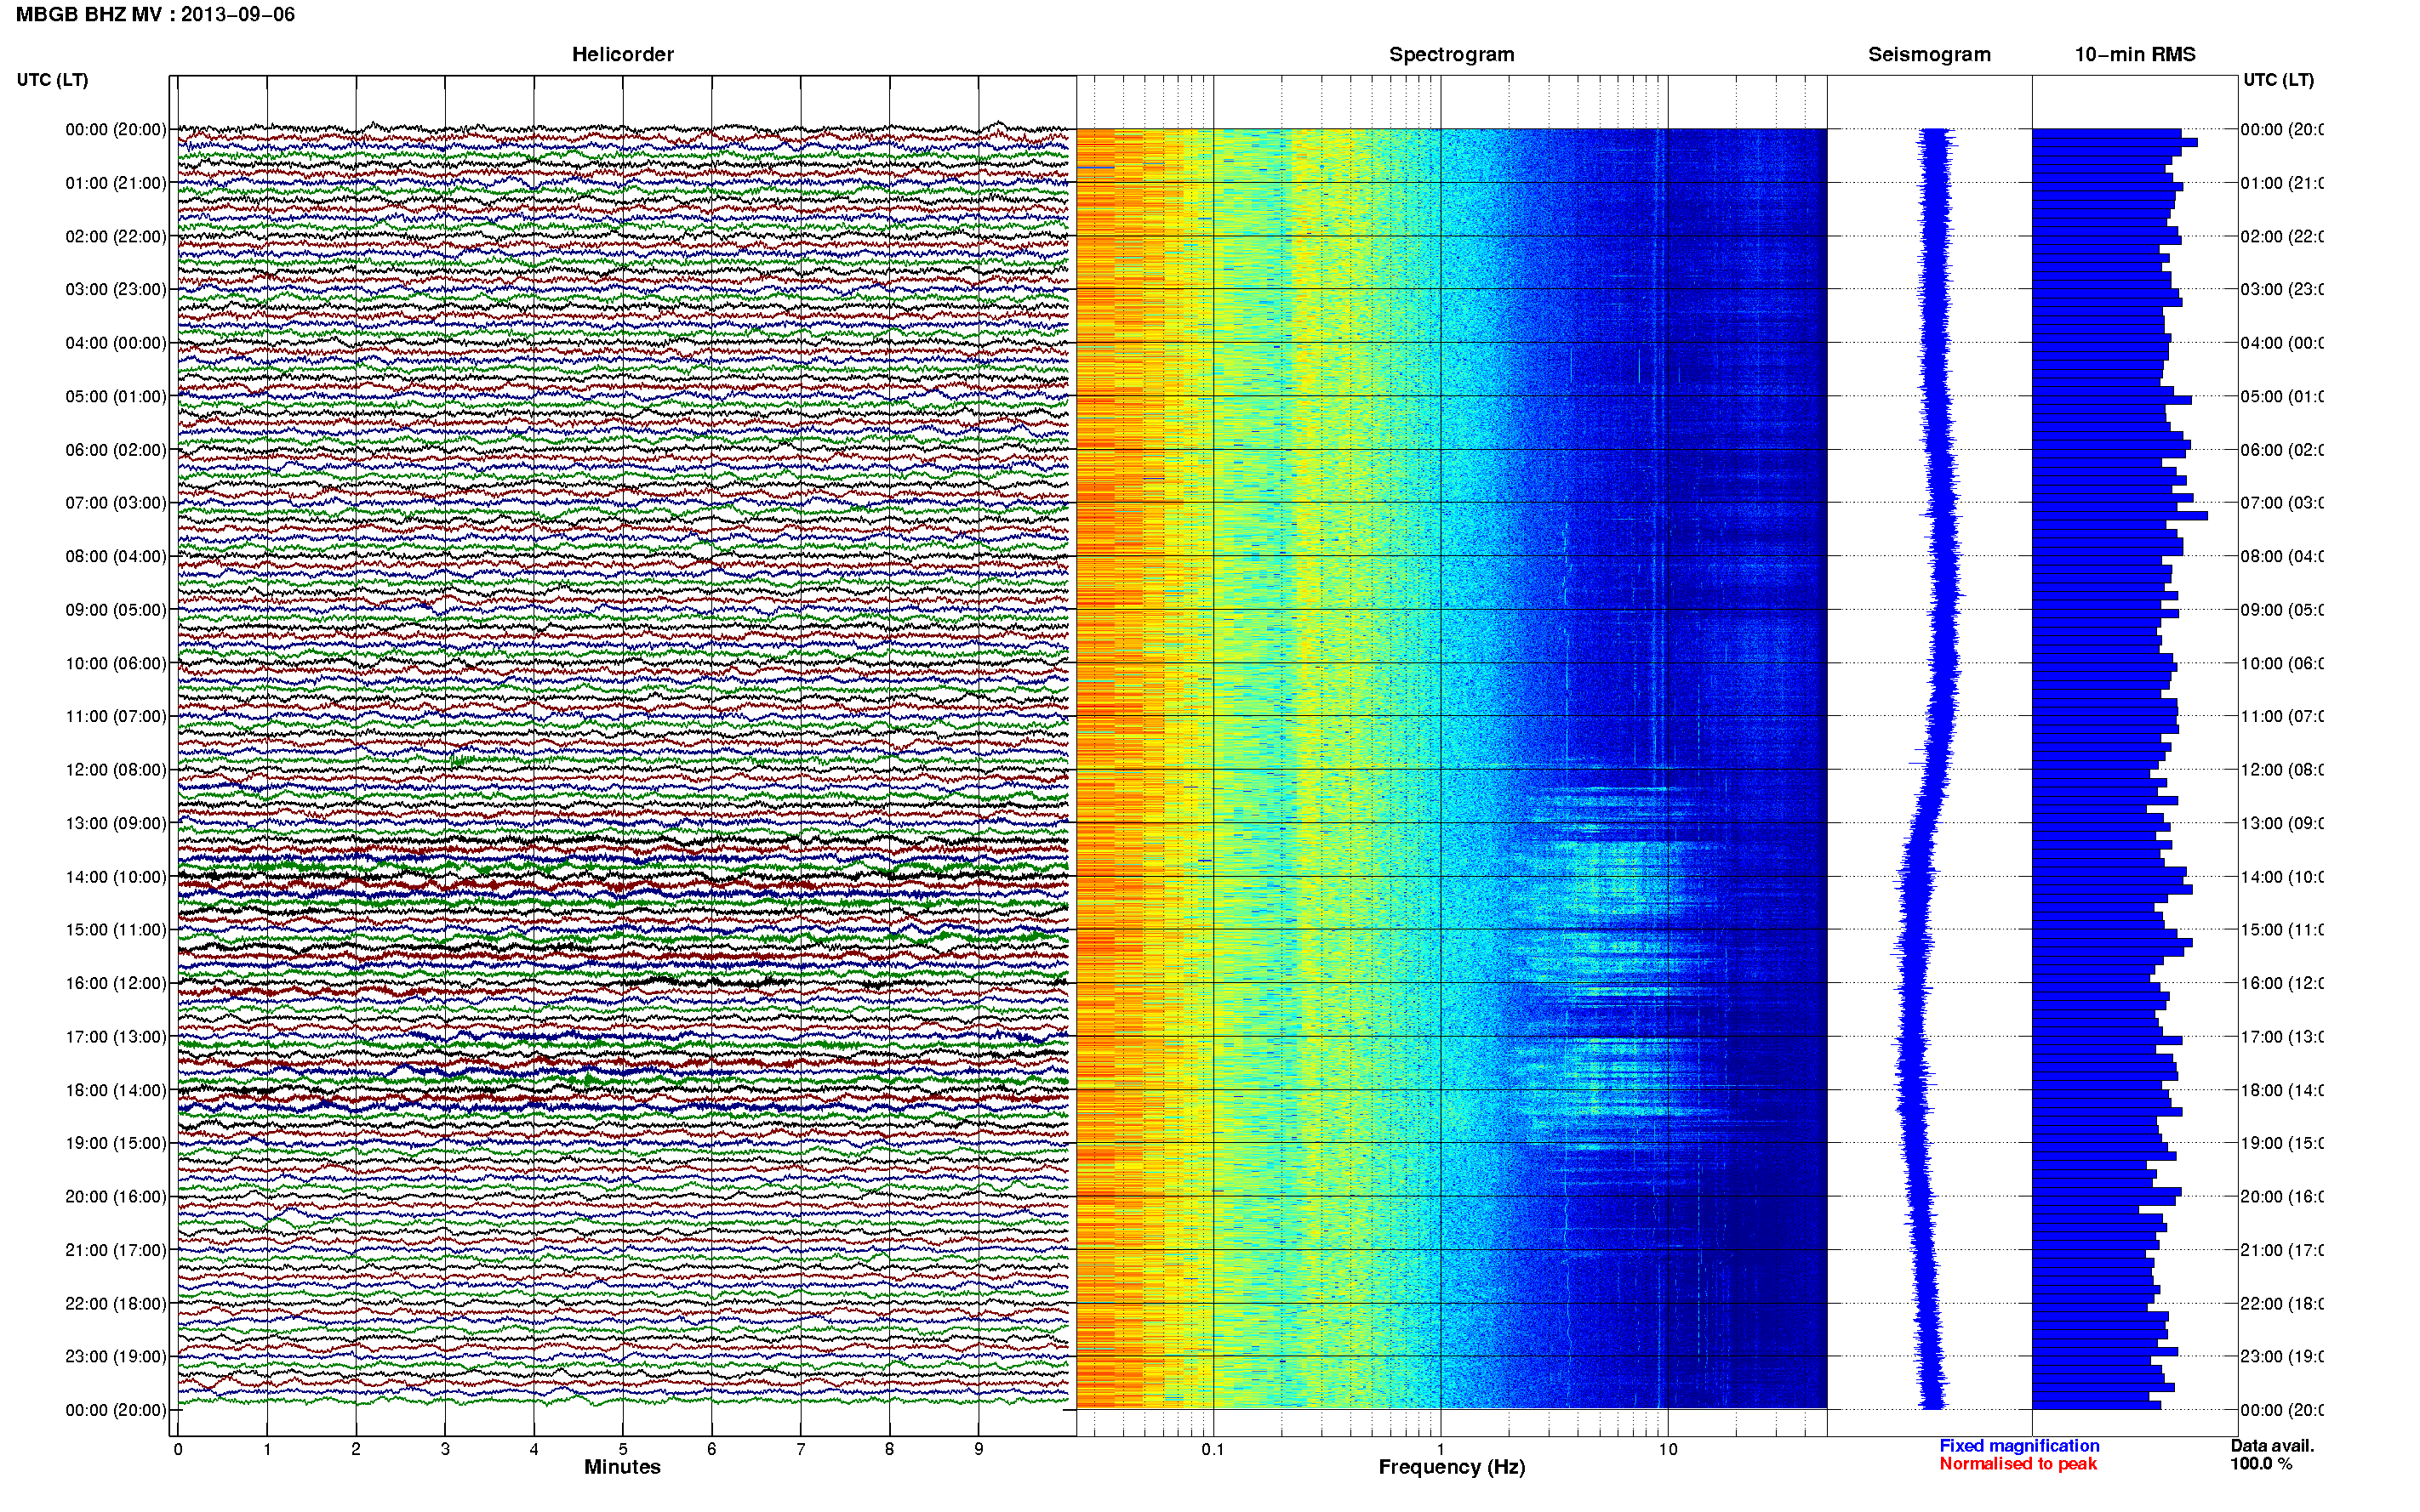
Task: Click the 'Seismogram' panel heading
Action: pos(1929,55)
